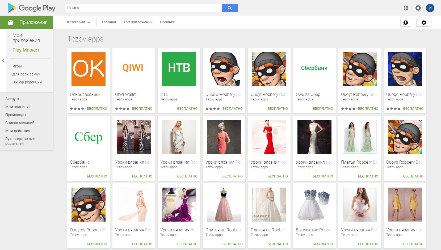This screenshot has width=441, height=250.
Task: Open the Выпускные Robbery dress thumbnail
Action: tap(314, 205)
